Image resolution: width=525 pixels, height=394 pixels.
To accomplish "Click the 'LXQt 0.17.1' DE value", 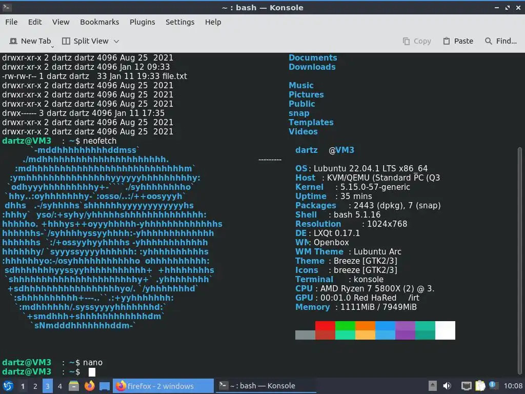I will click(x=336, y=233).
